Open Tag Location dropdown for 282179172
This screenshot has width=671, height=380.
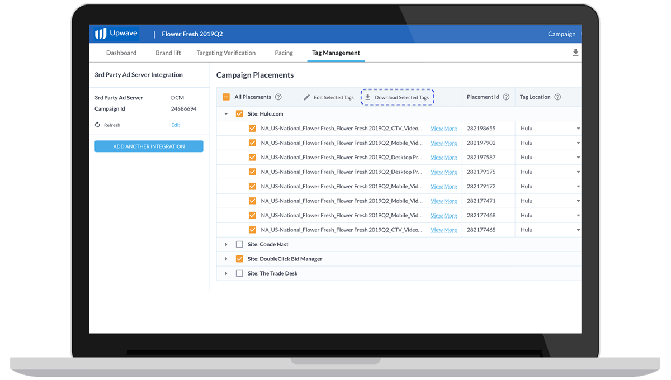click(x=578, y=187)
